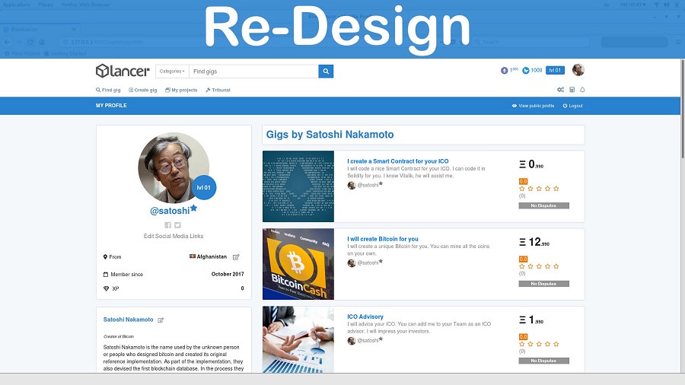Image resolution: width=685 pixels, height=385 pixels.
Task: Click the Twitter icon under username
Action: pyautogui.click(x=177, y=225)
